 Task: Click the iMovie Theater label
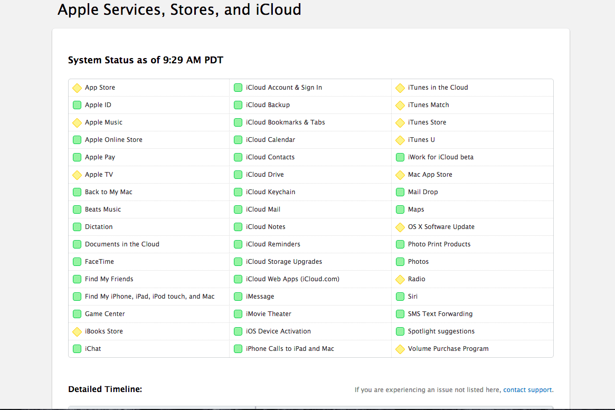(x=268, y=313)
